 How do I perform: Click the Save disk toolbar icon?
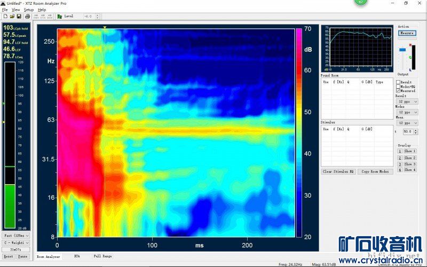19,17
